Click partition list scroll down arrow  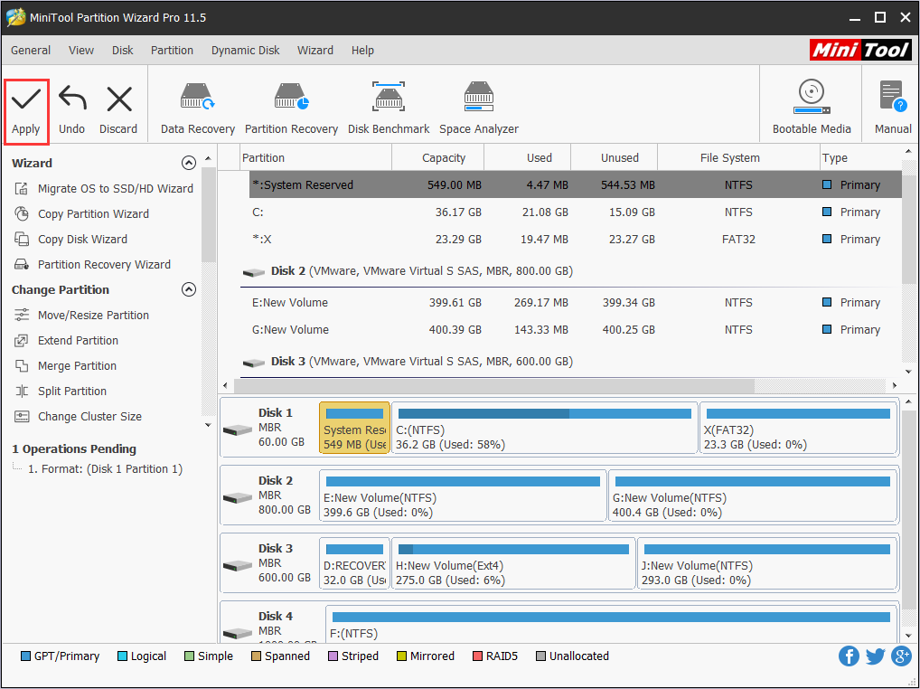pyautogui.click(x=908, y=372)
